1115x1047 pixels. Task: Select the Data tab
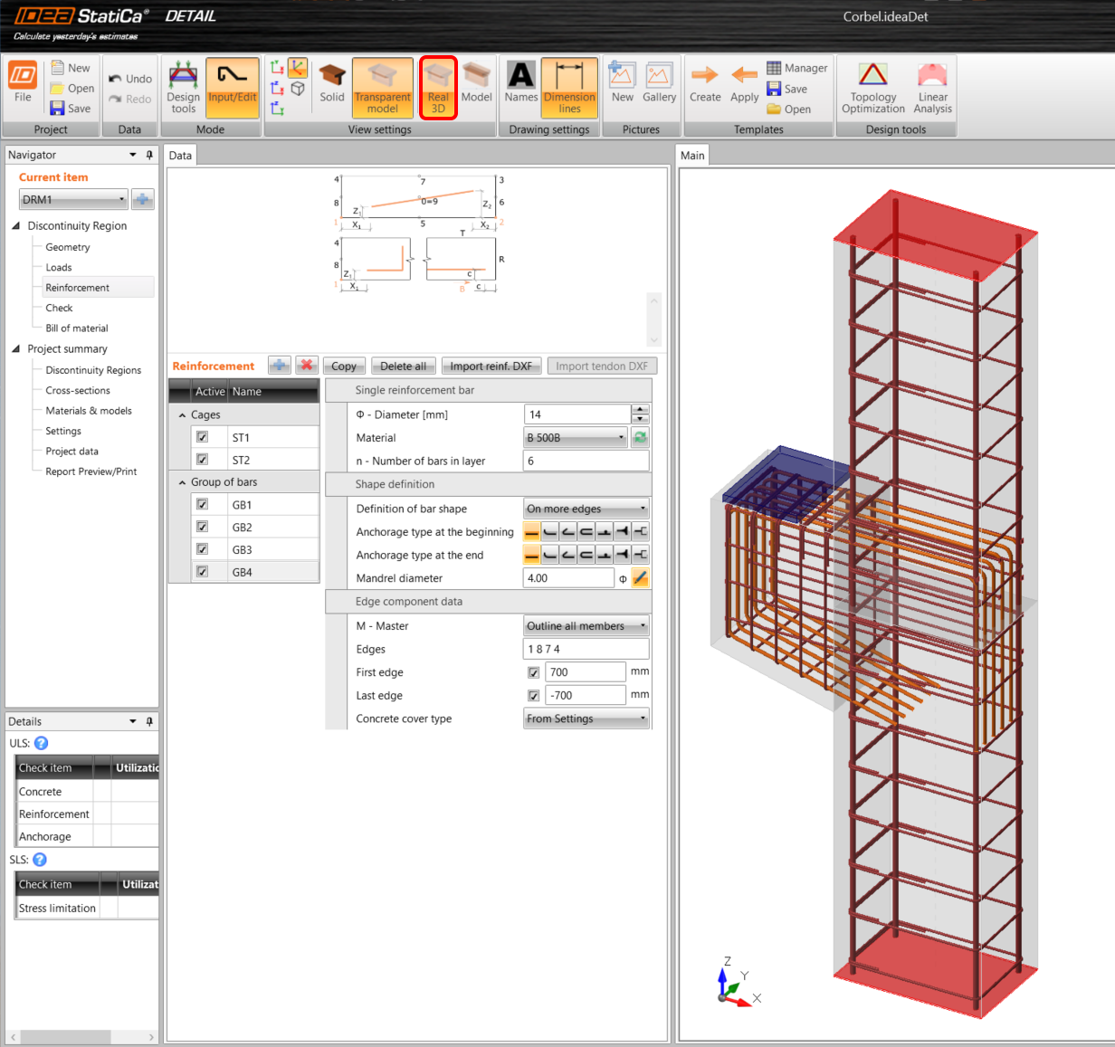tap(180, 155)
